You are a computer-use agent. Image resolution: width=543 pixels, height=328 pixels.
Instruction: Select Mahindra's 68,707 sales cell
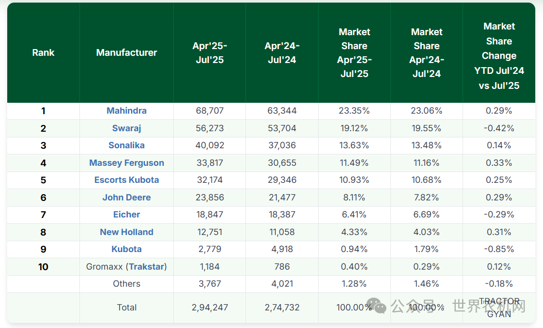pos(209,111)
